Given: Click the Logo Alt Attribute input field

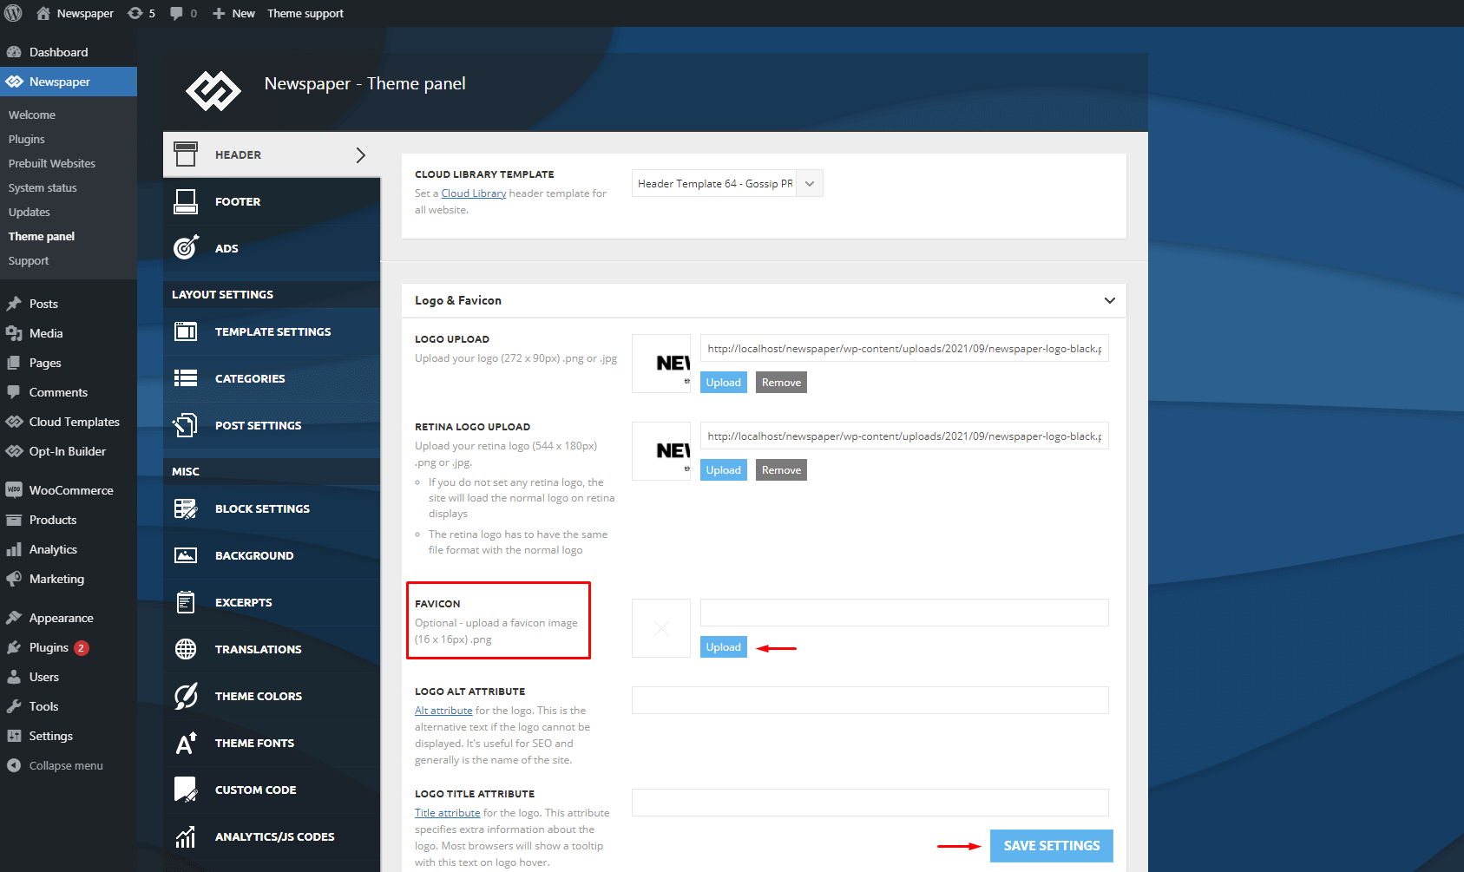Looking at the screenshot, I should (x=870, y=700).
